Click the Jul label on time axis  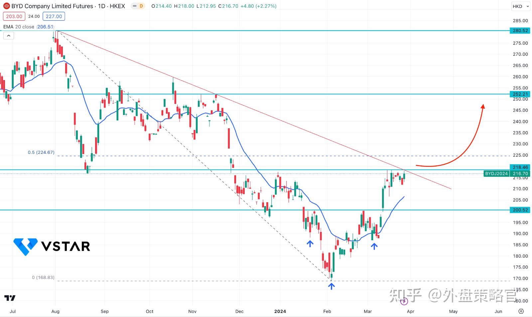pos(13,311)
